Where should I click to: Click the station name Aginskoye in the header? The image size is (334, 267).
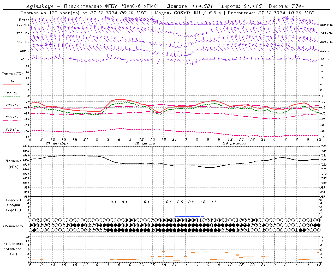pyautogui.click(x=40, y=6)
